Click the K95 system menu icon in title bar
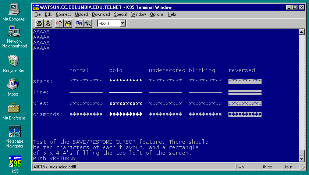 click(36, 7)
